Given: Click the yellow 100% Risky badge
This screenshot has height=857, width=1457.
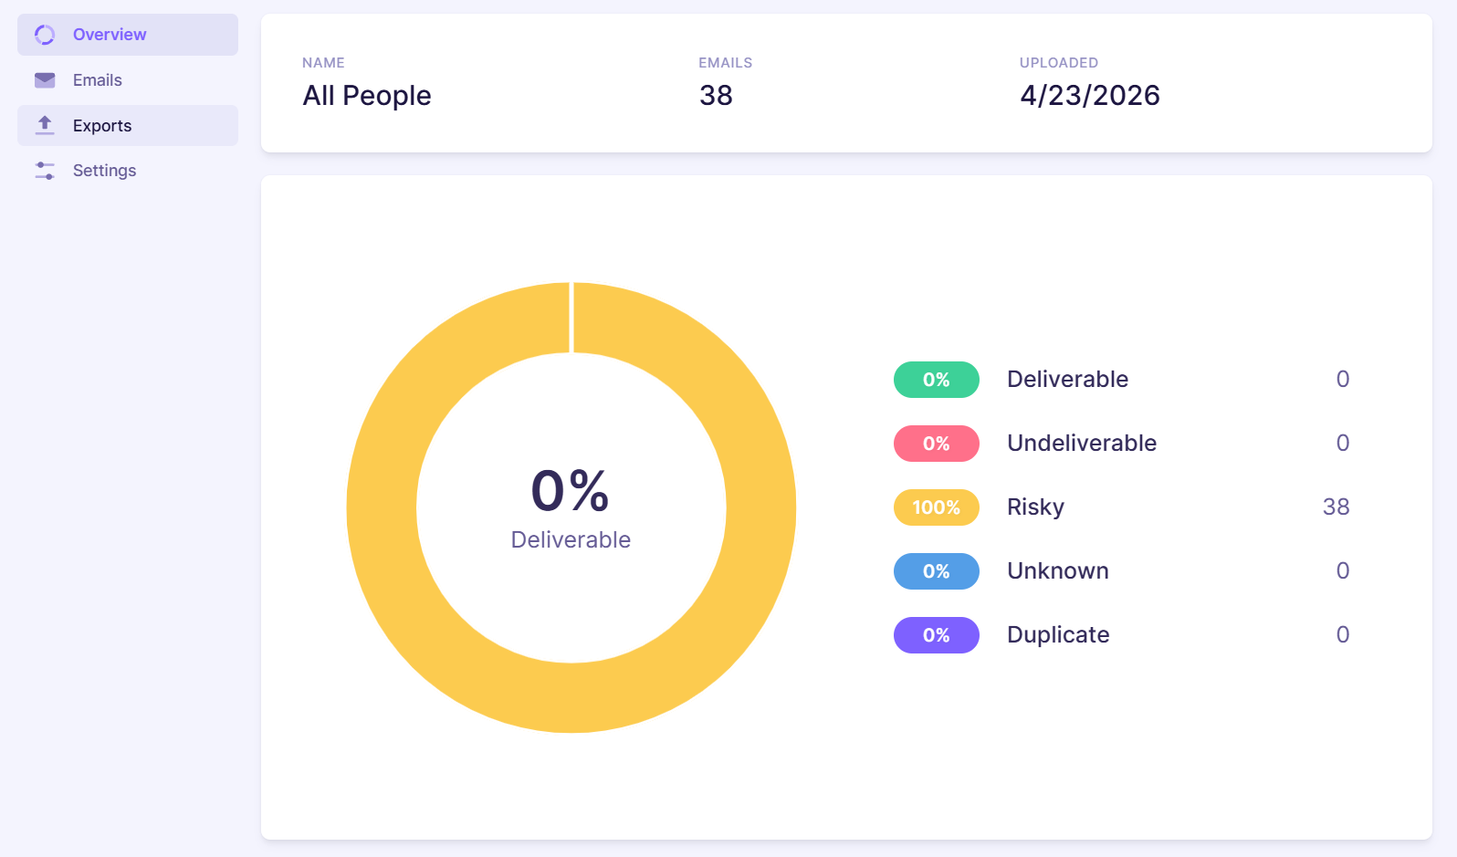Looking at the screenshot, I should tap(937, 507).
